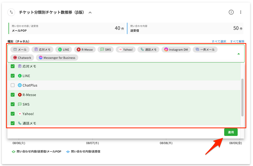This screenshot has width=253, height=166.
Task: Uncheck the R-Messe checkbox
Action: click(12, 95)
